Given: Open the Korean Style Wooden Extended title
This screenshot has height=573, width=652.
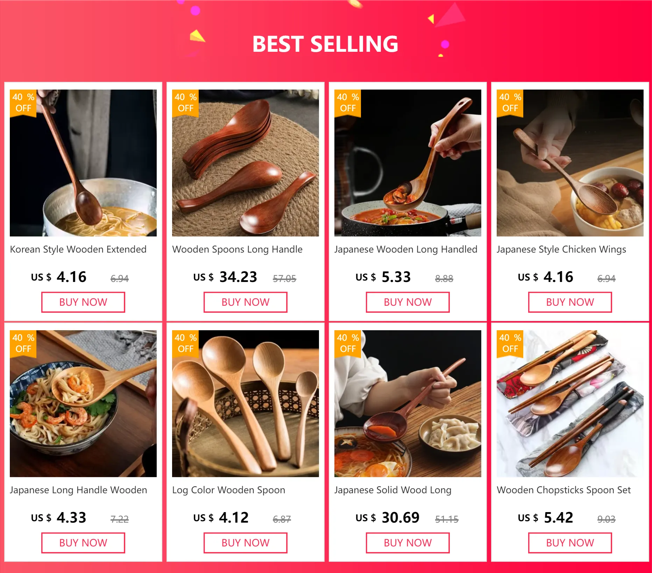Looking at the screenshot, I should (x=78, y=249).
